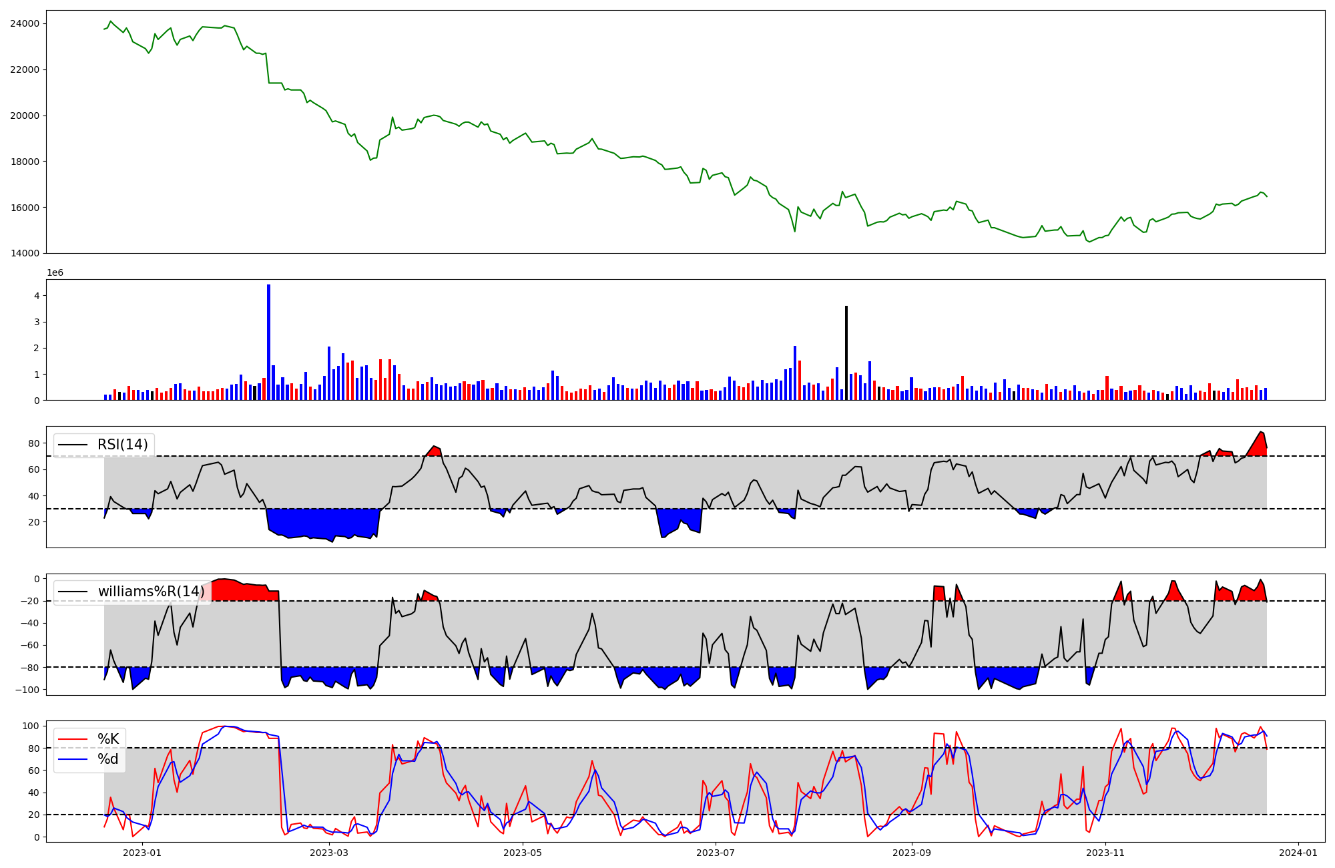
Task: Click the 14000 price axis tick label
Action: coord(25,253)
